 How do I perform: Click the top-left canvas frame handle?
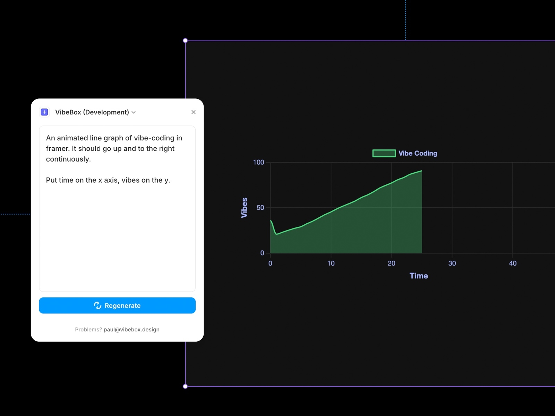pos(185,40)
